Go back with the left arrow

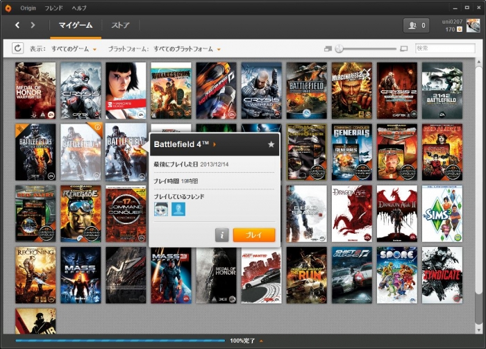tap(17, 25)
